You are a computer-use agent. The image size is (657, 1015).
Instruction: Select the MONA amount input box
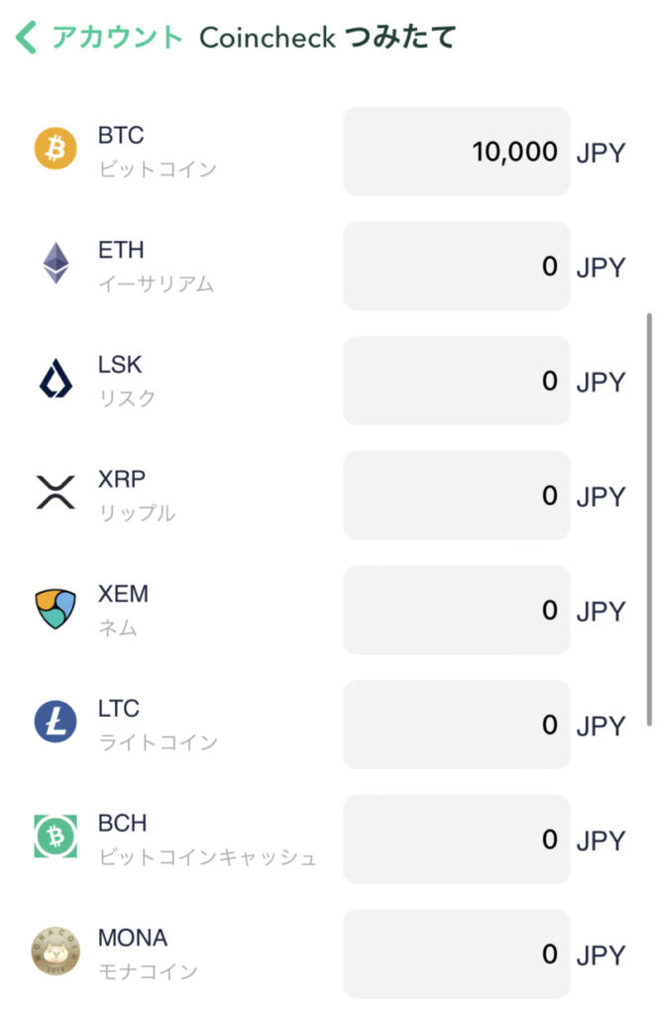pos(457,954)
